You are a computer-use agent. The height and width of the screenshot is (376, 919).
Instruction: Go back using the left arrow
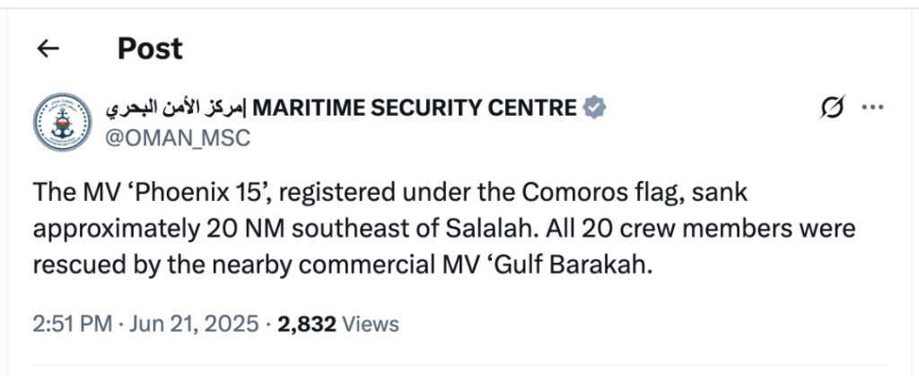48,48
